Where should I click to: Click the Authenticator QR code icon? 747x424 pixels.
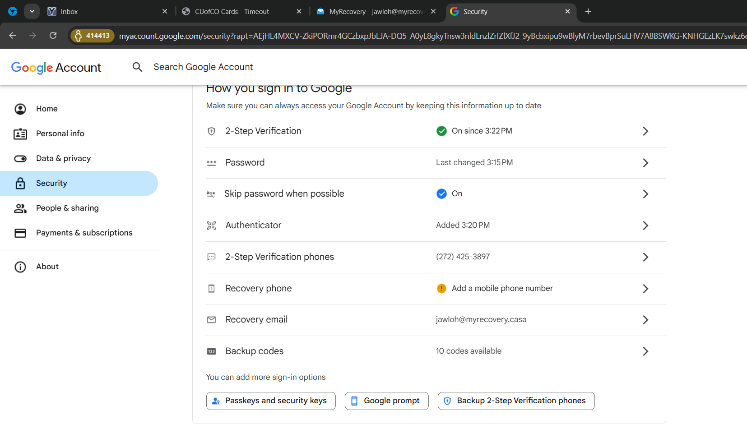tap(211, 226)
